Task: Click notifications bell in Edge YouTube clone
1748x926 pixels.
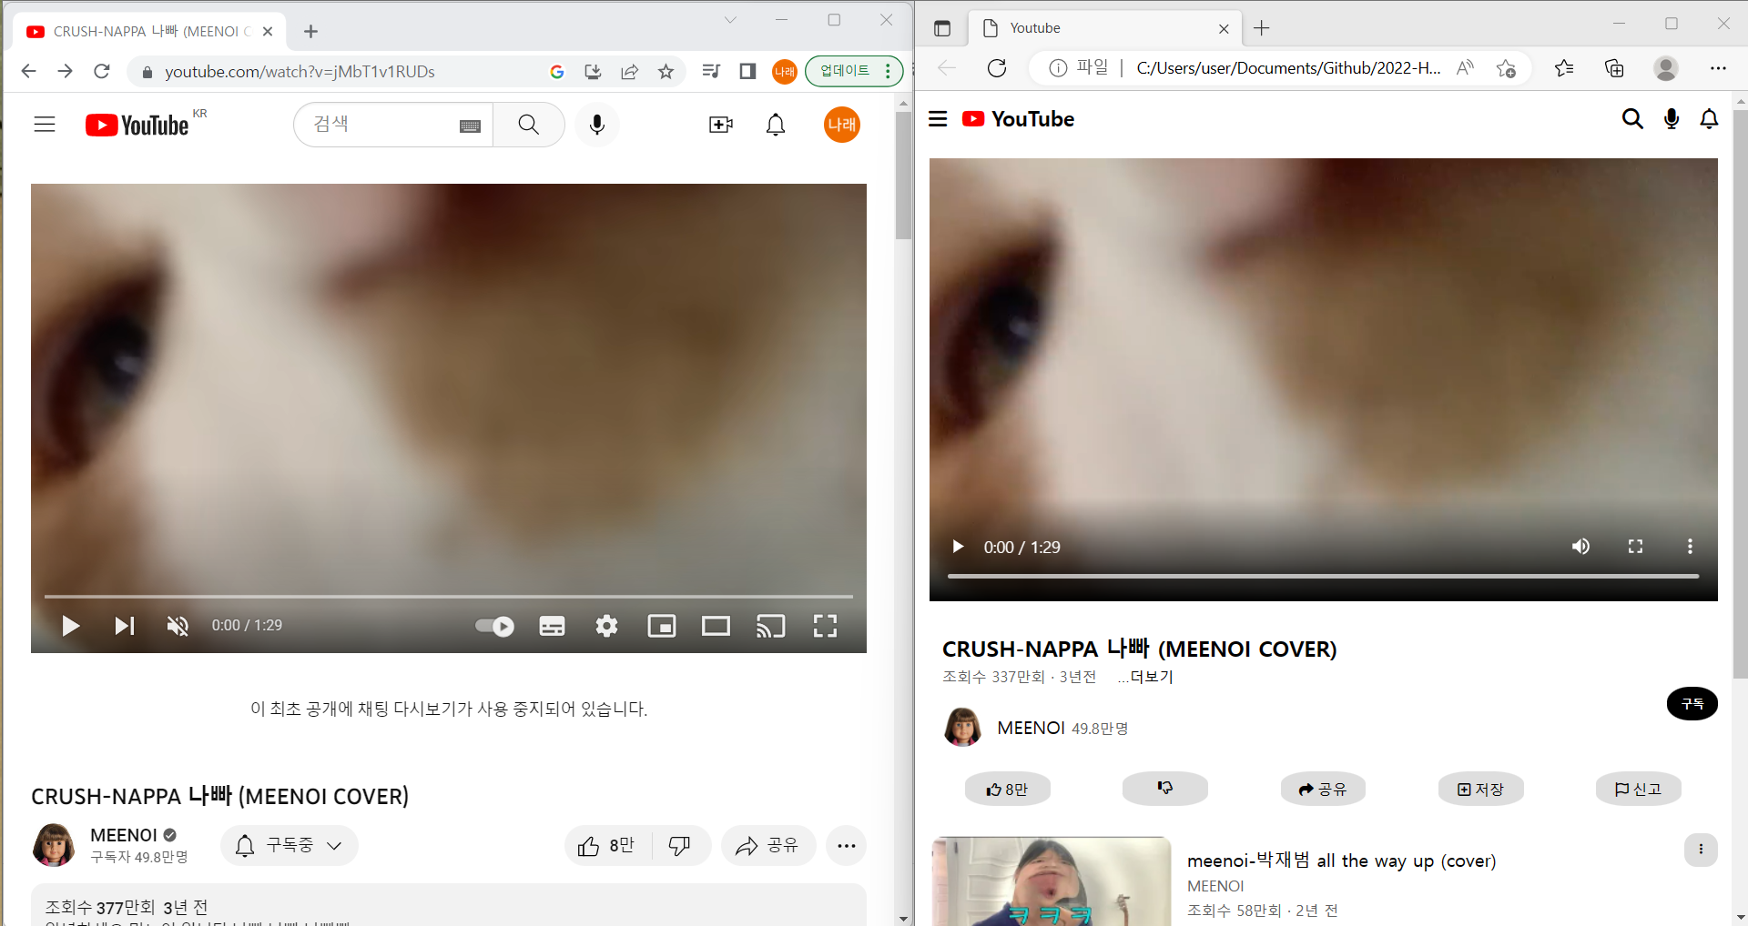Action: [1709, 119]
